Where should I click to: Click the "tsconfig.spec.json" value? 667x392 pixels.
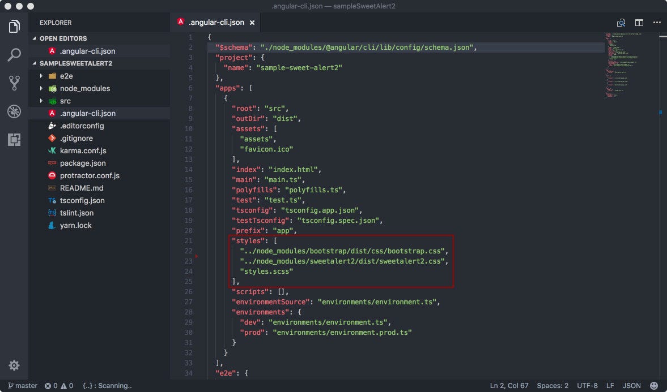click(338, 221)
